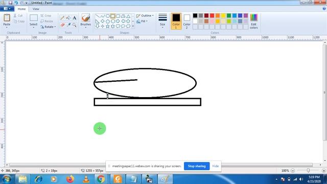The width and height of the screenshot is (327, 184).
Task: Choose the Pentagon shape
Action: point(108,21)
